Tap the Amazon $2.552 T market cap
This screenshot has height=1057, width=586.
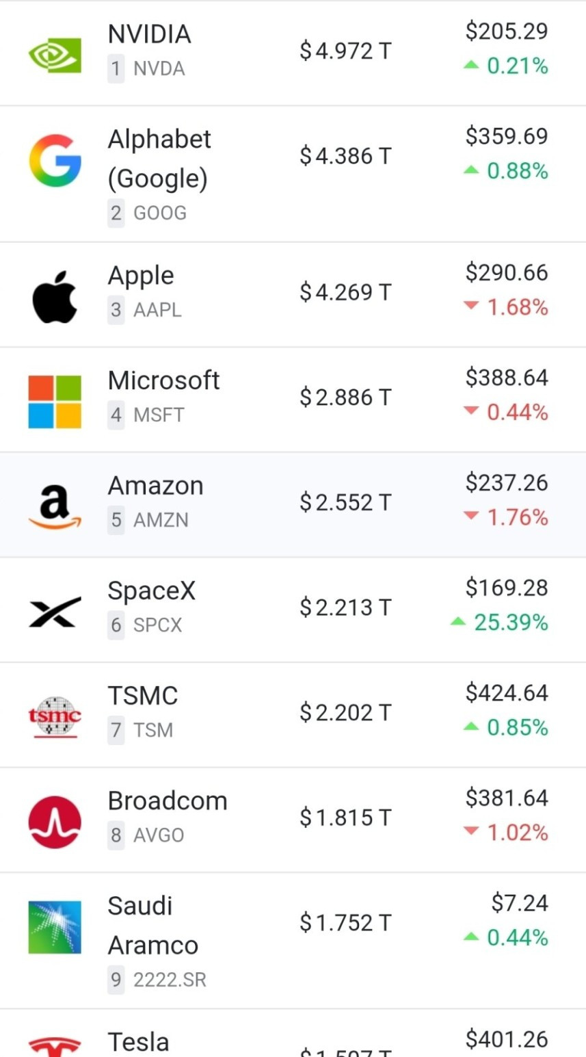pos(345,503)
